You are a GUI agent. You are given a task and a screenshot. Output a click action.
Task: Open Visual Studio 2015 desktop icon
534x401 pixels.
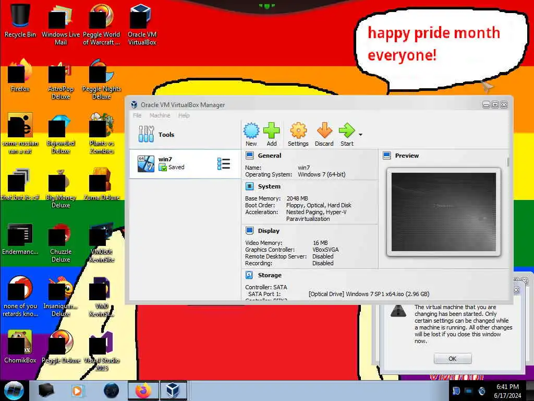coord(101,350)
